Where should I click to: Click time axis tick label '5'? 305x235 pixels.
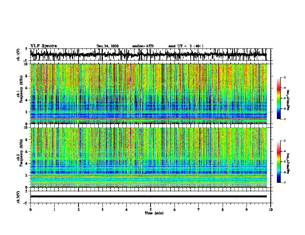coord(151,210)
